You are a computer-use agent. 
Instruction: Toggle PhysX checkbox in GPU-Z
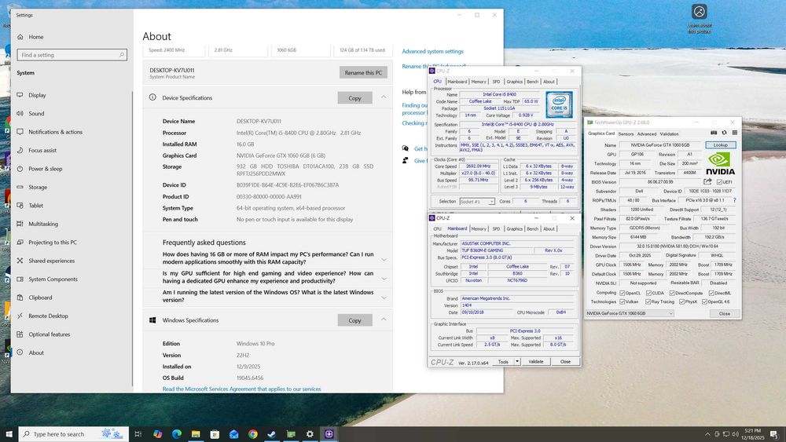(x=681, y=301)
